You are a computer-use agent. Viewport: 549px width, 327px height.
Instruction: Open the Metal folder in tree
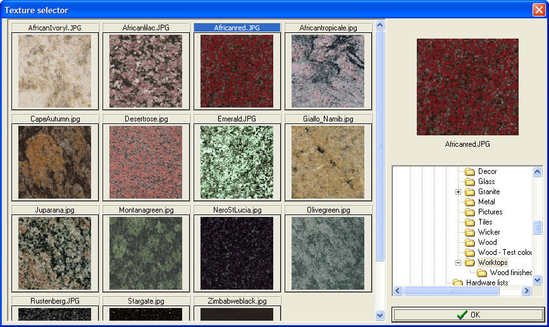click(486, 202)
